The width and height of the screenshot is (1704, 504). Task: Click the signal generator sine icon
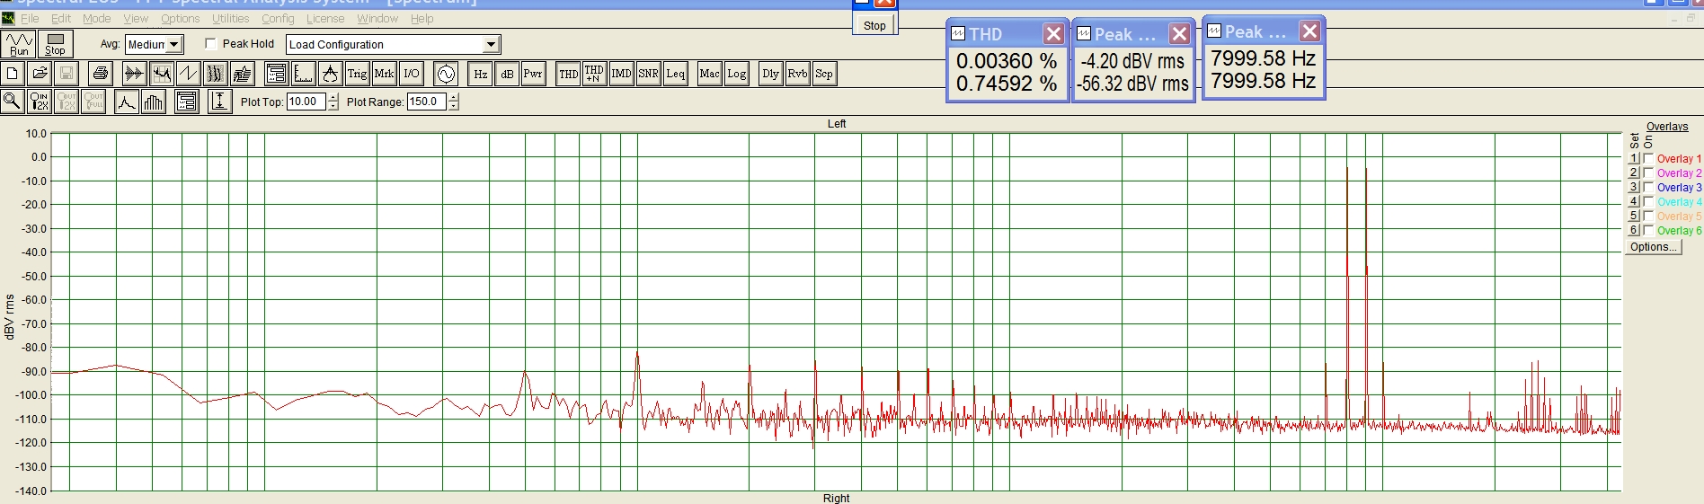point(446,74)
